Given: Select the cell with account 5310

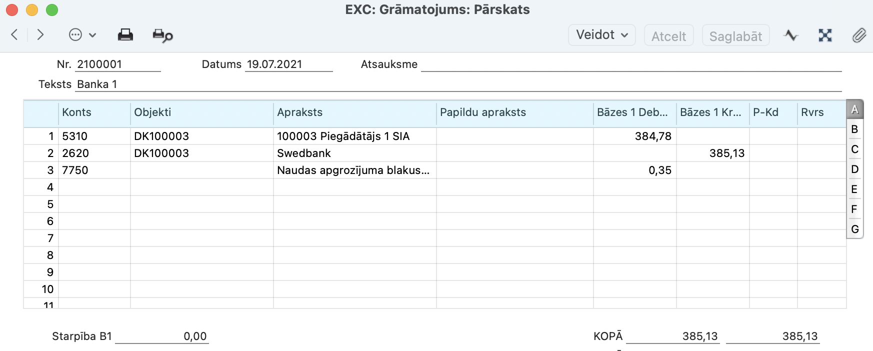Looking at the screenshot, I should pos(94,136).
